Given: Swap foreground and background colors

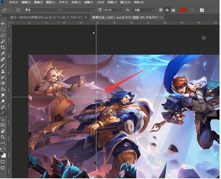Looking at the screenshot, I should [5, 149].
